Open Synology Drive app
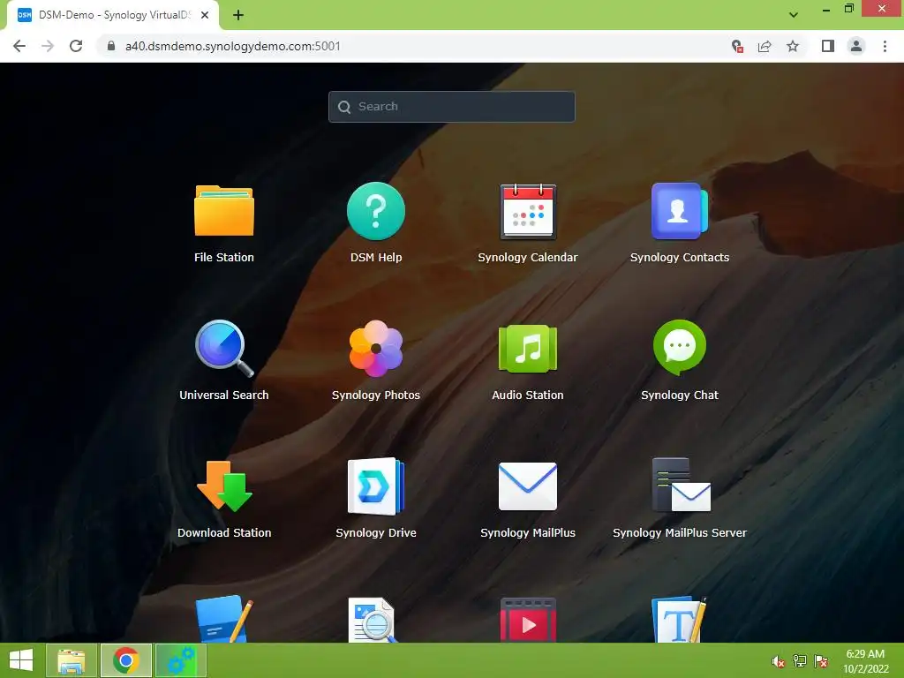The width and height of the screenshot is (904, 678). pyautogui.click(x=376, y=486)
